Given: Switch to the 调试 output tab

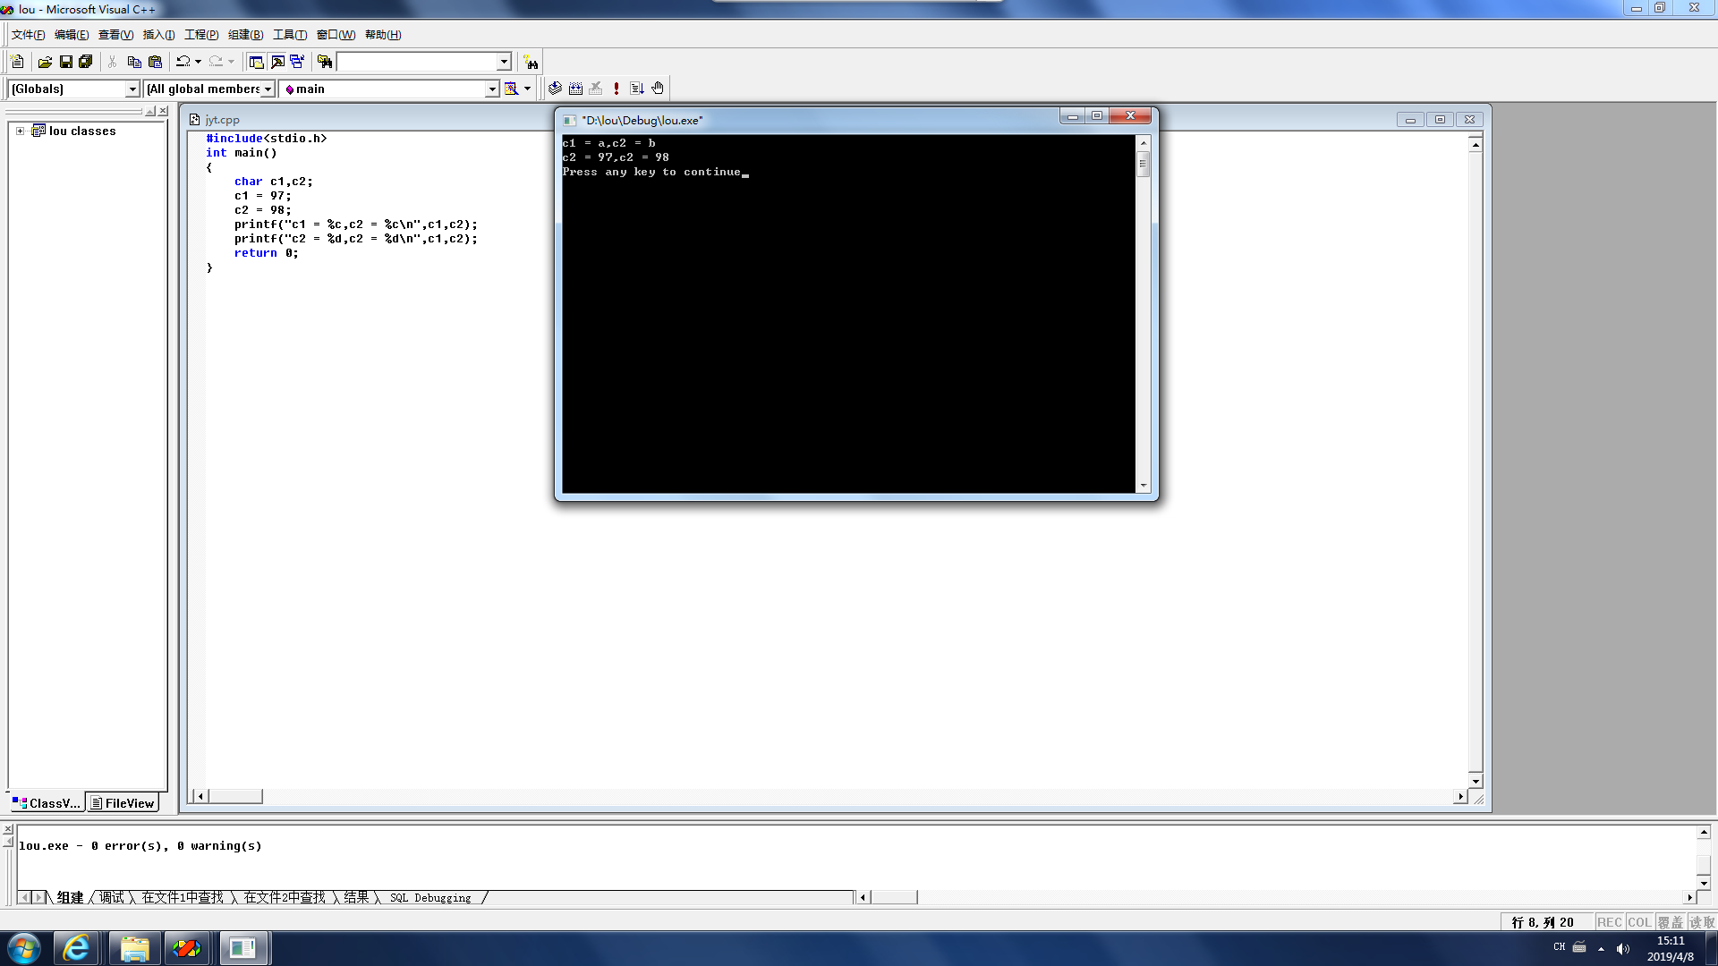Looking at the screenshot, I should [112, 897].
